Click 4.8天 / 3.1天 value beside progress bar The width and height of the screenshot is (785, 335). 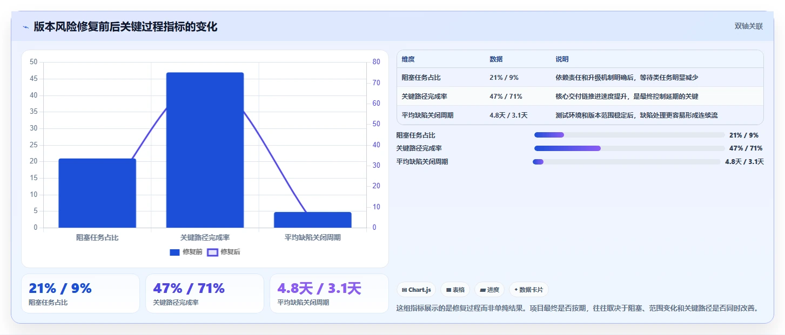pyautogui.click(x=744, y=162)
